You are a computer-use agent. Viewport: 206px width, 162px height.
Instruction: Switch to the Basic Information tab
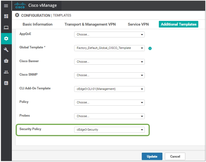pyautogui.click(x=38, y=24)
